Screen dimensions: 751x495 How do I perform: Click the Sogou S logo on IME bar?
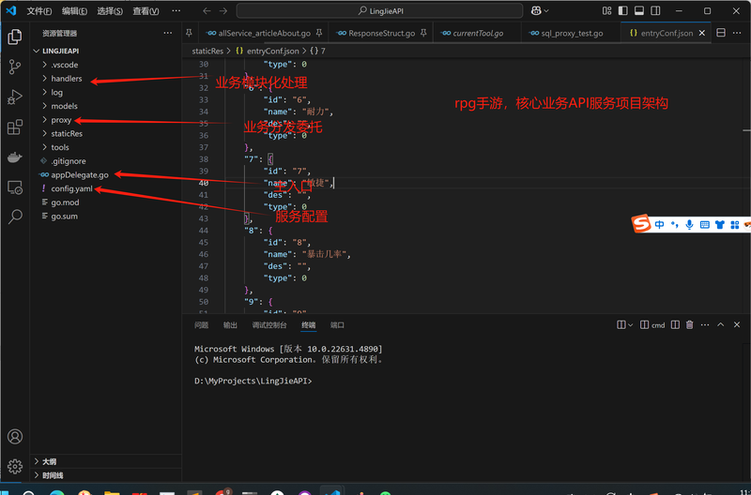pyautogui.click(x=641, y=224)
